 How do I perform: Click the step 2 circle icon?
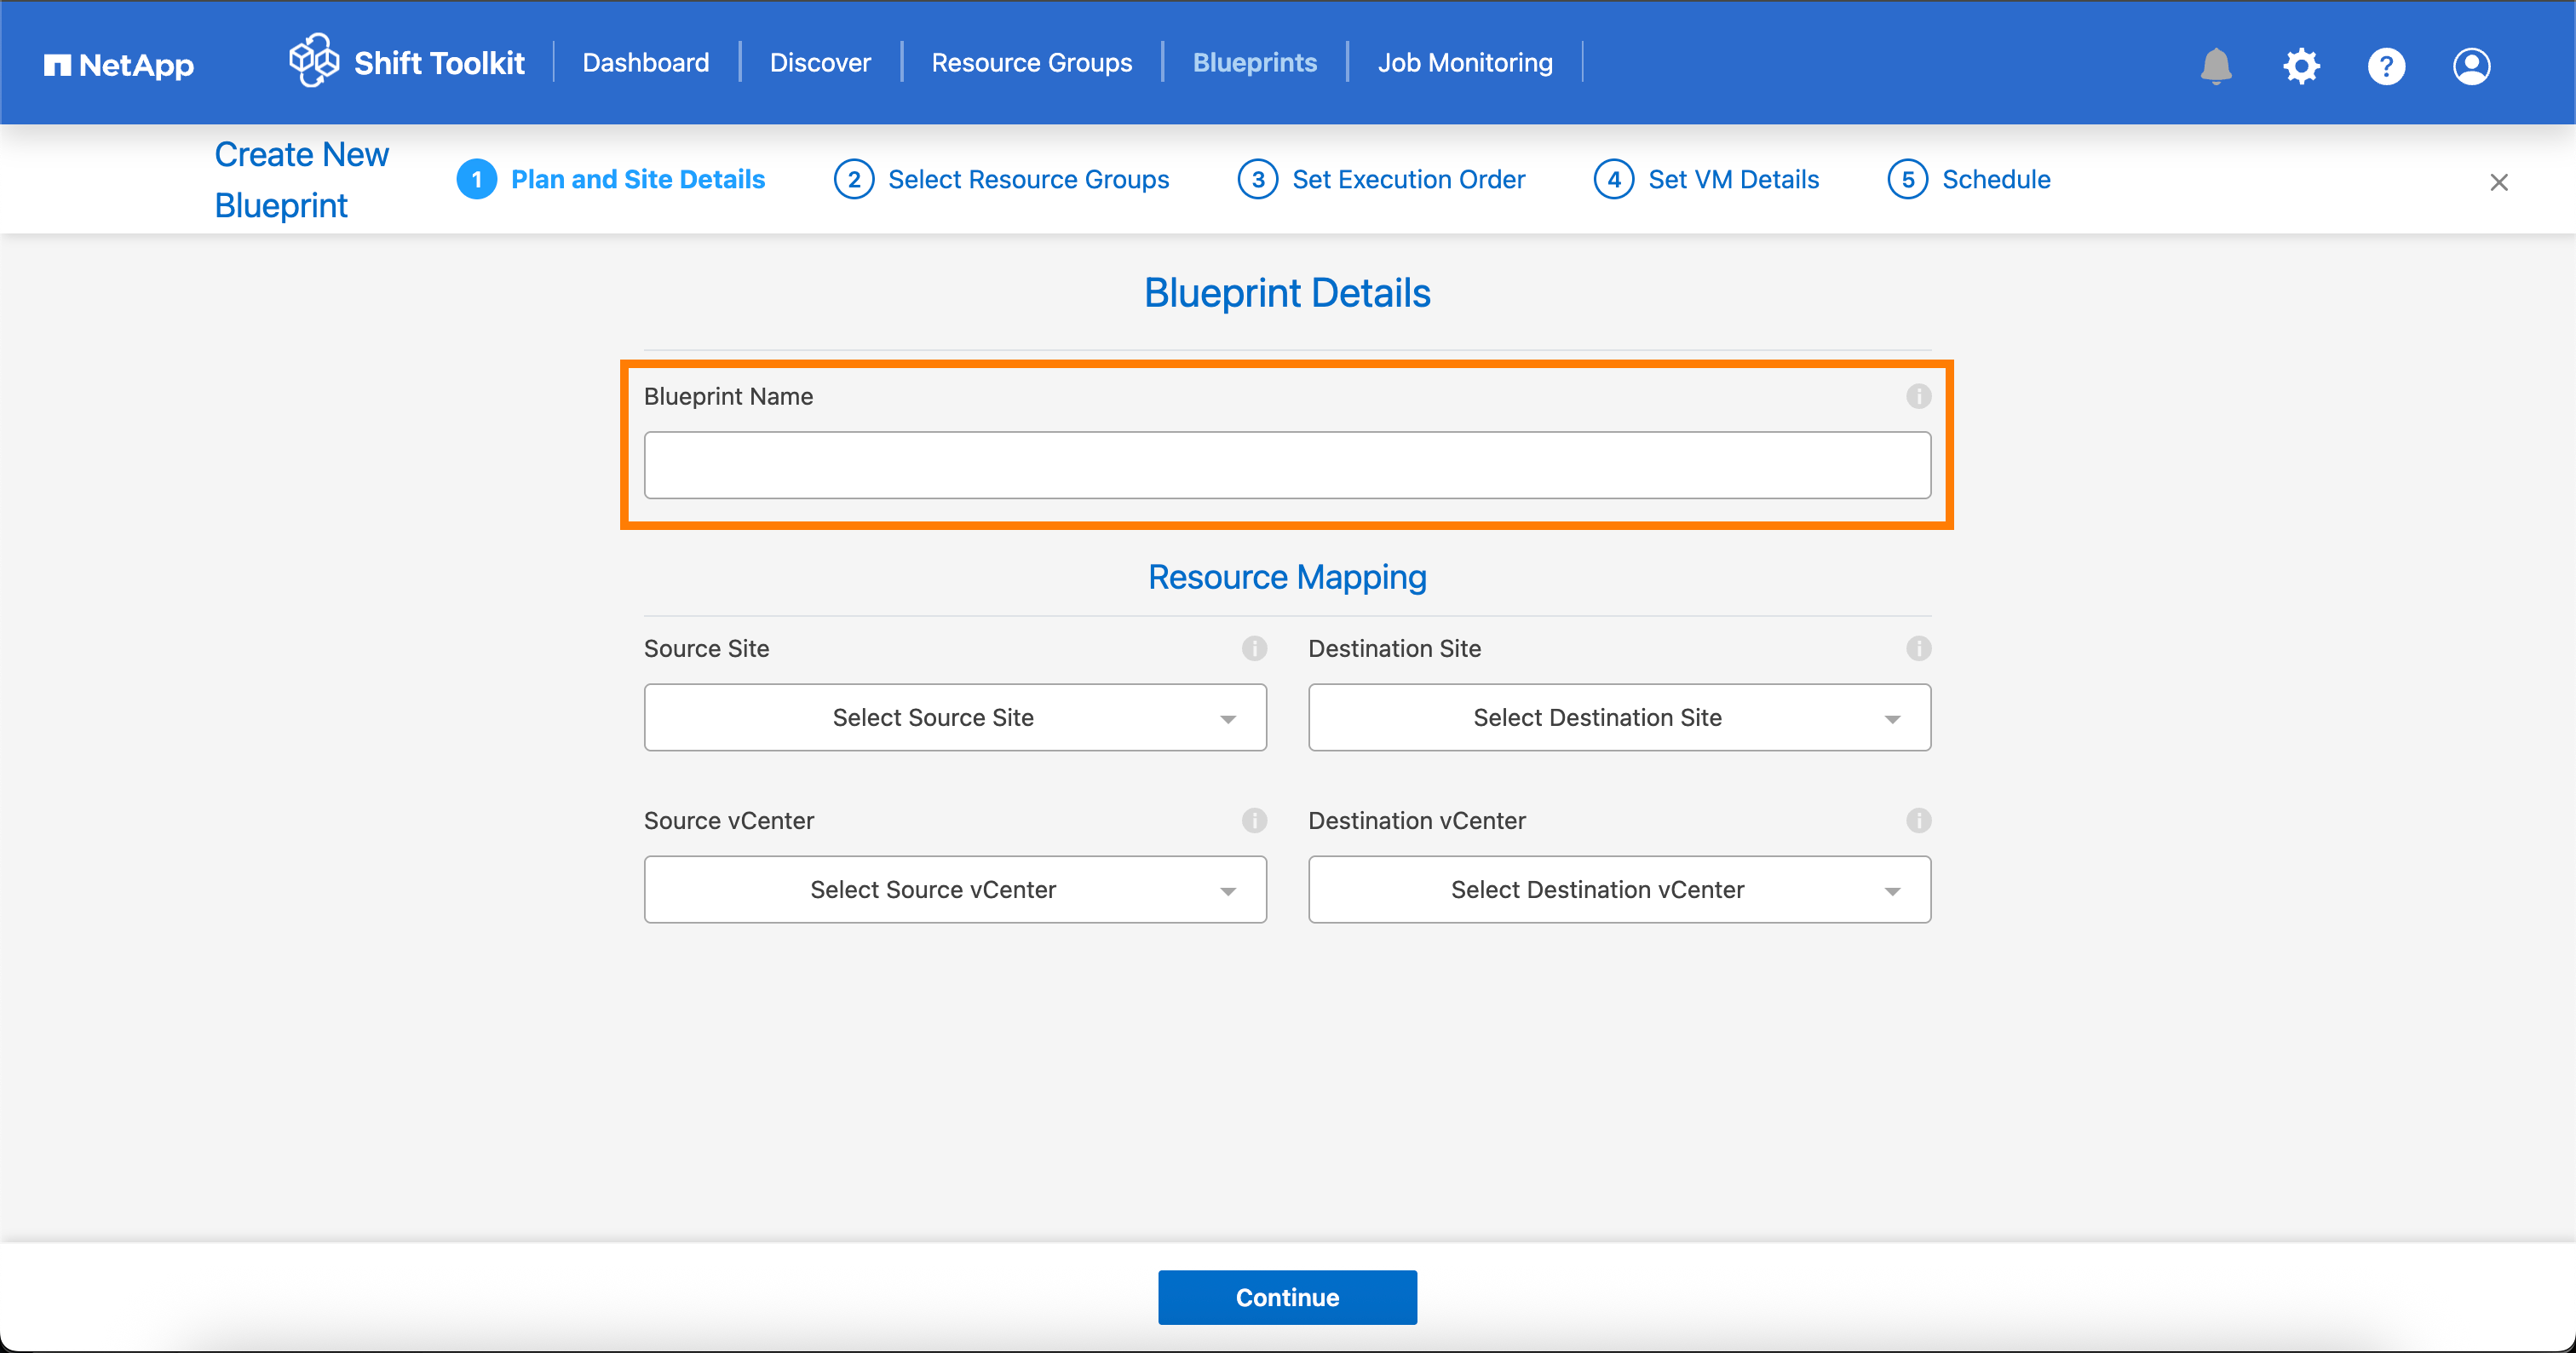854,179
